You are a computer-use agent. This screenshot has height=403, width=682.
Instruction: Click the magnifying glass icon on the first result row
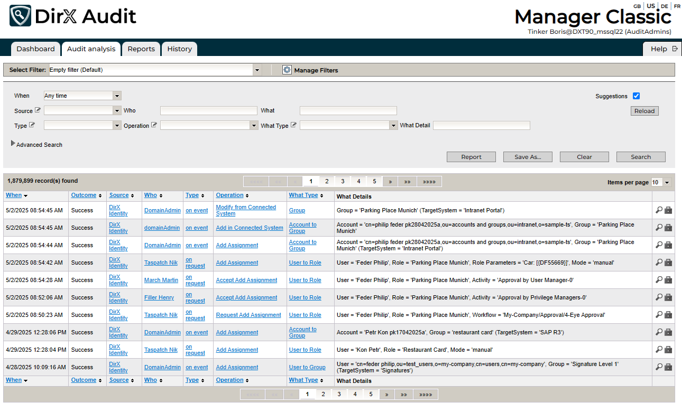click(x=658, y=210)
